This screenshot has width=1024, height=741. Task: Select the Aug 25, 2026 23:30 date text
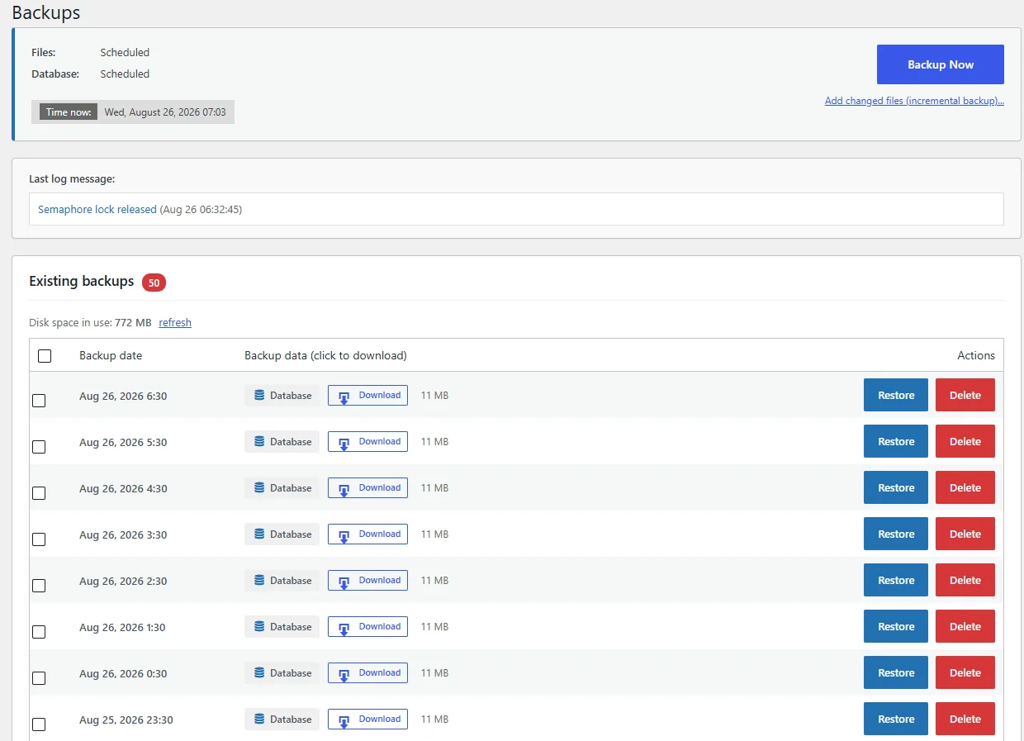coord(126,720)
